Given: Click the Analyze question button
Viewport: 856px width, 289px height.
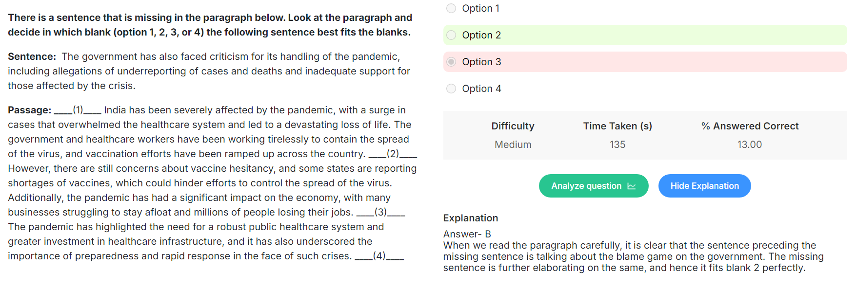Looking at the screenshot, I should pyautogui.click(x=594, y=186).
